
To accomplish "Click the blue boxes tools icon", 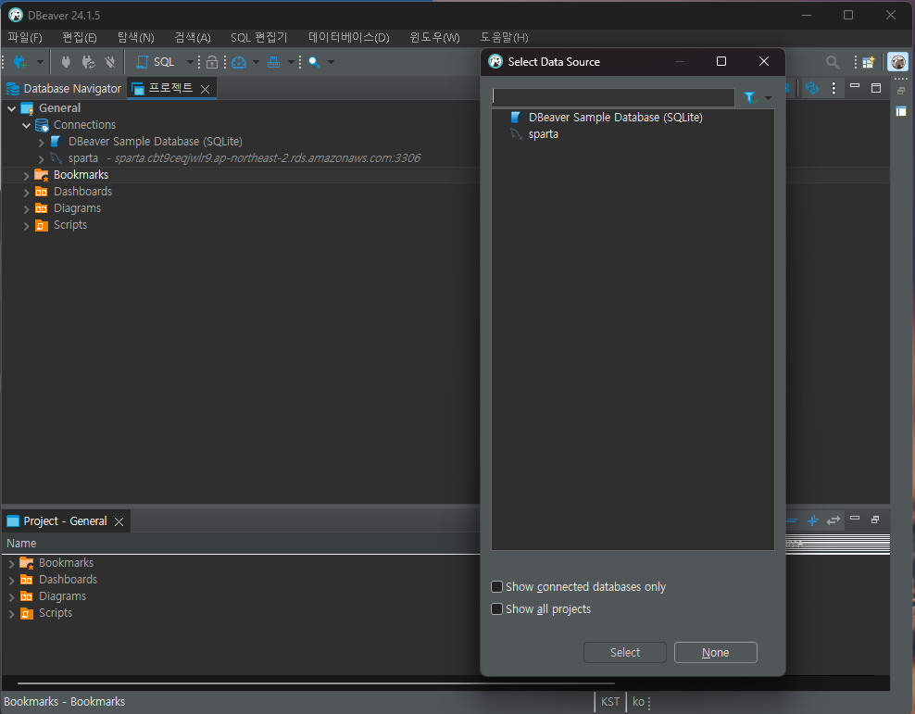I will point(274,62).
